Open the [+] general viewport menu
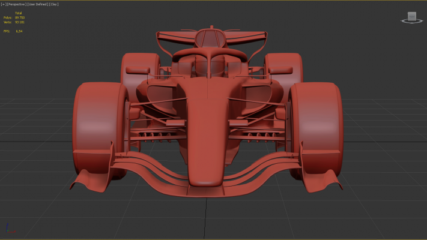This screenshot has width=427, height=240. pyautogui.click(x=4, y=4)
